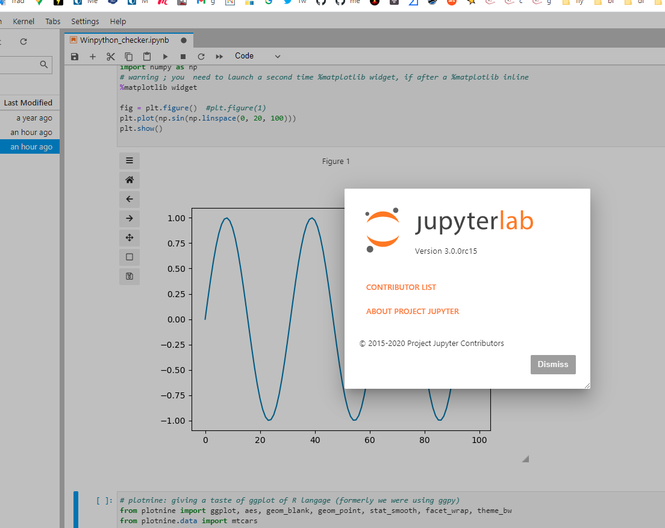The width and height of the screenshot is (665, 528).
Task: Open the matplotlib toolbar hamburger menu
Action: click(x=130, y=160)
